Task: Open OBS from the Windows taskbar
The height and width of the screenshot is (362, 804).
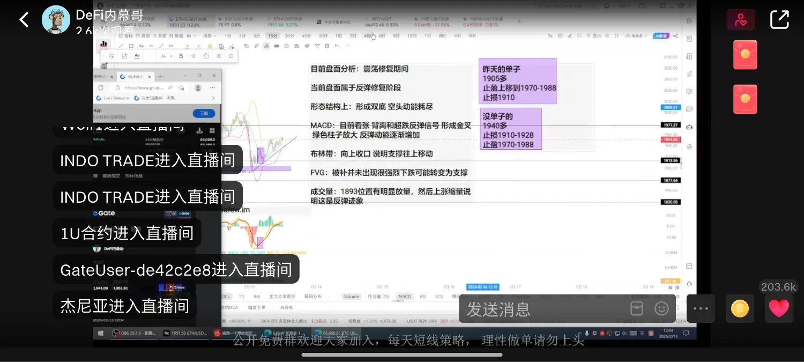Action: tap(134, 333)
